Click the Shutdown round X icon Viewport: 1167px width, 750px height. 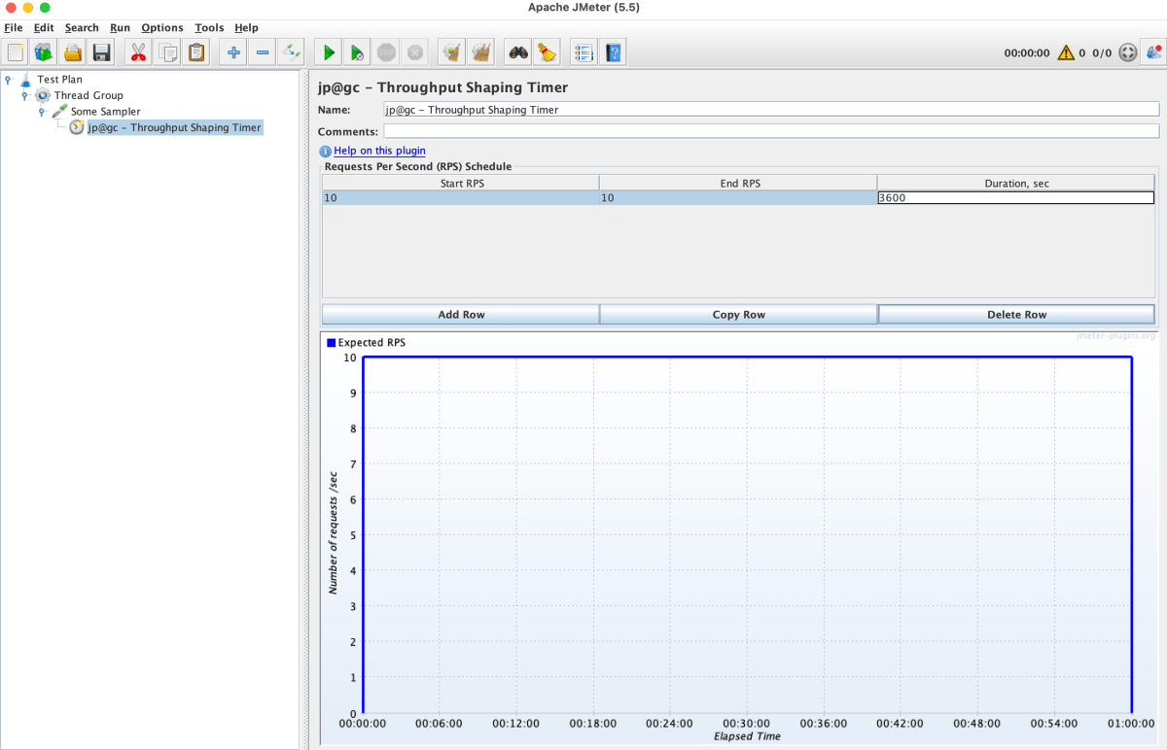click(415, 52)
